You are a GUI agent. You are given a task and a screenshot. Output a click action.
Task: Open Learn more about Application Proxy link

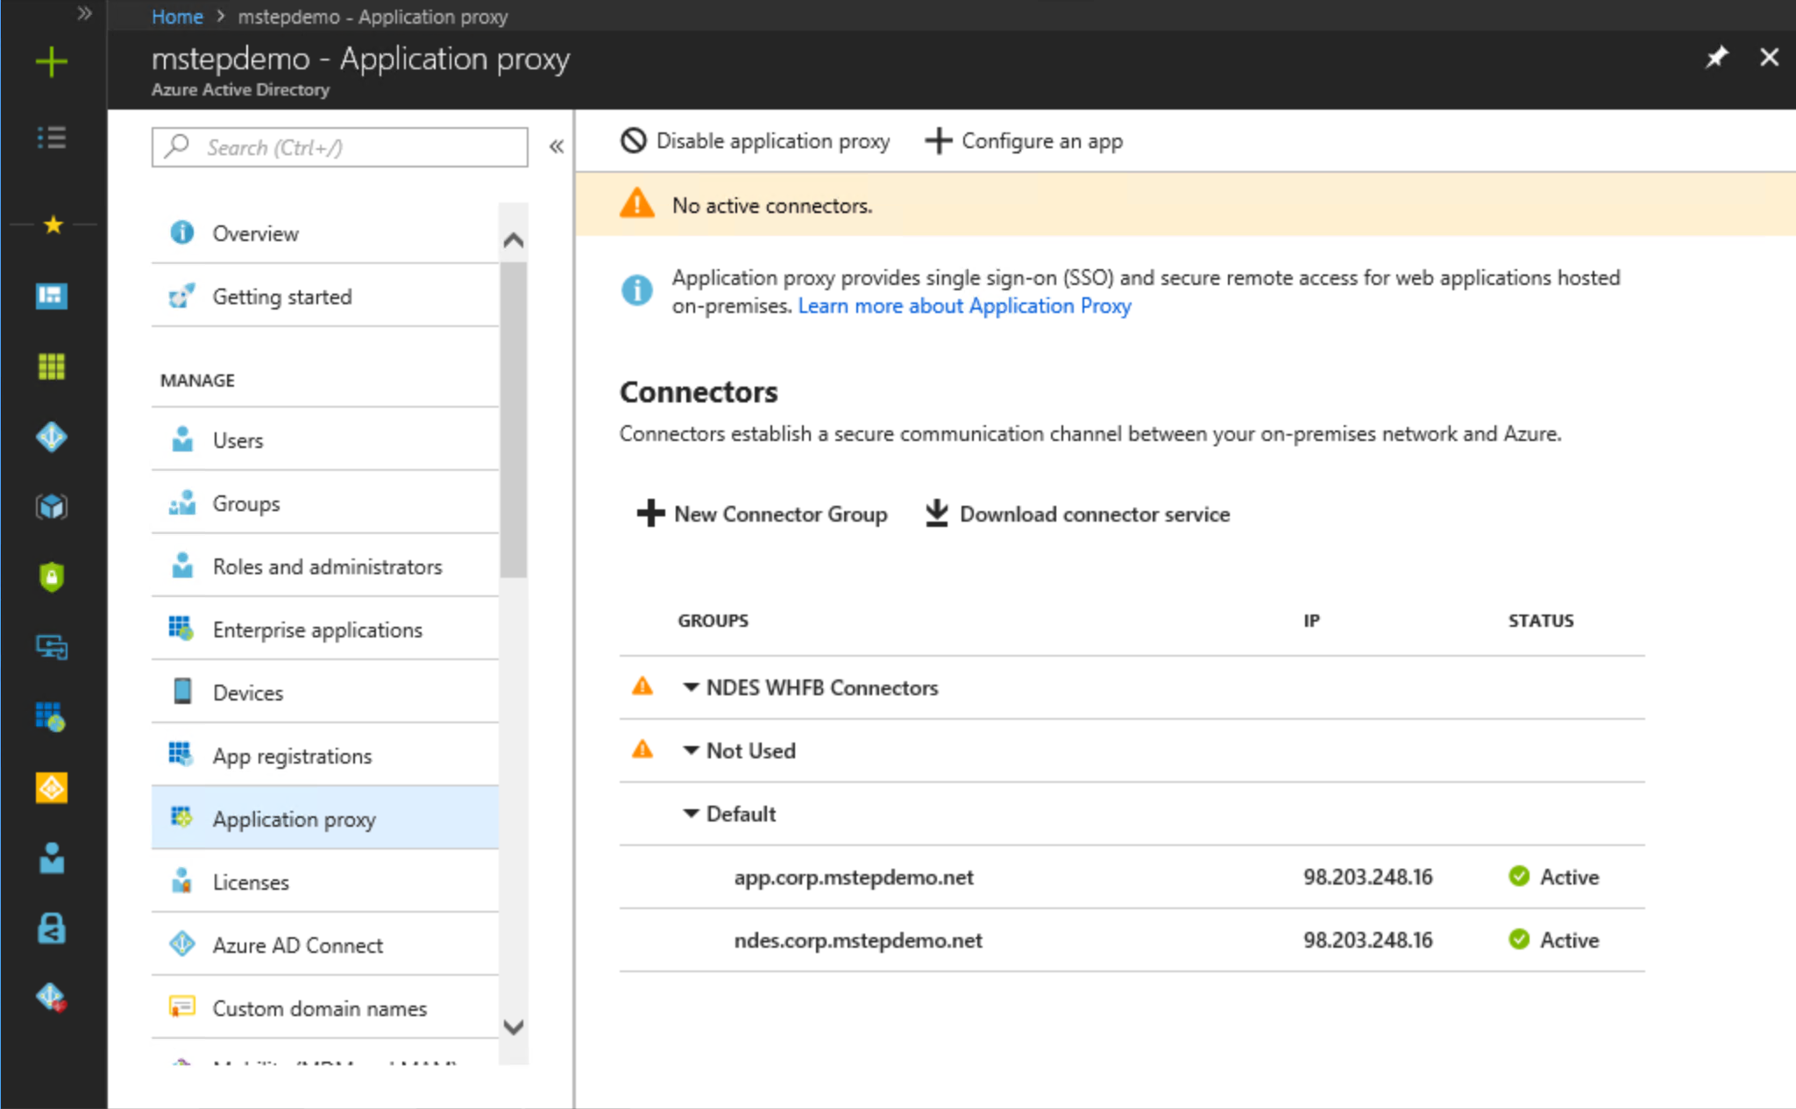coord(964,306)
